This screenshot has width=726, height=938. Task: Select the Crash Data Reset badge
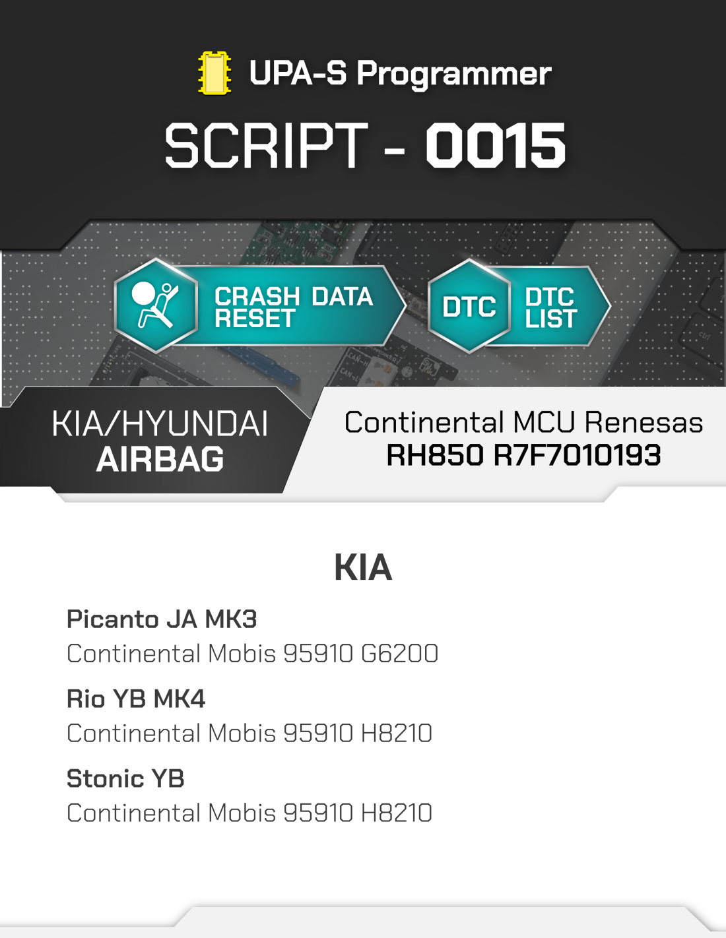[x=259, y=305]
